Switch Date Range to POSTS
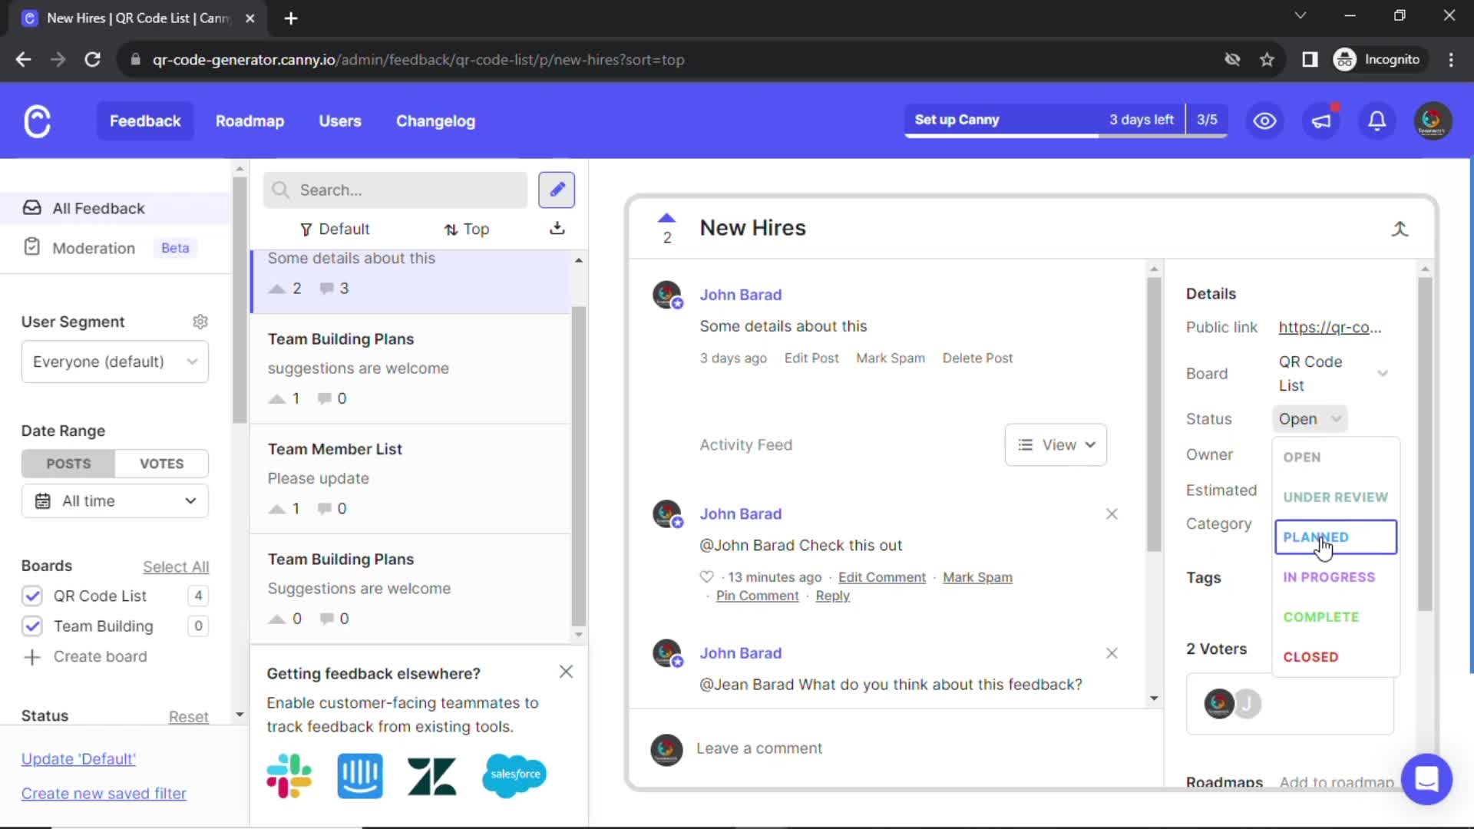This screenshot has width=1474, height=829. [68, 464]
